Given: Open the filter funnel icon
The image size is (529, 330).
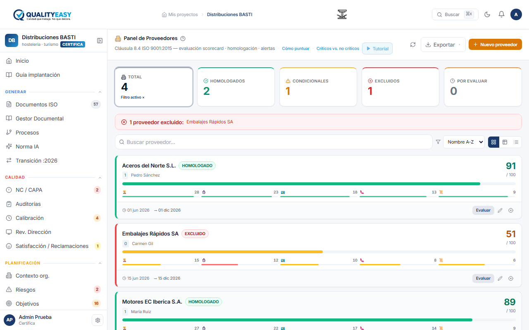Looking at the screenshot, I should tap(438, 142).
